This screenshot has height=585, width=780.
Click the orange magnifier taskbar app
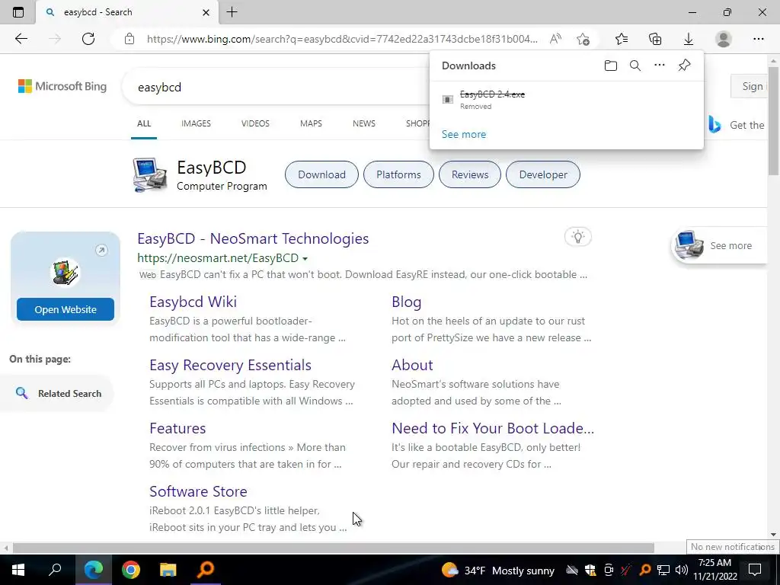(x=206, y=570)
